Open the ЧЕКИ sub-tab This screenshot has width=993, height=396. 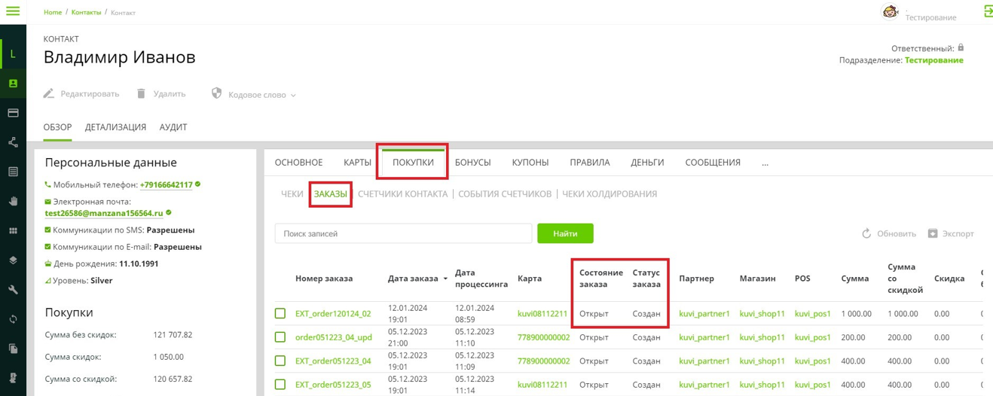pyautogui.click(x=292, y=194)
